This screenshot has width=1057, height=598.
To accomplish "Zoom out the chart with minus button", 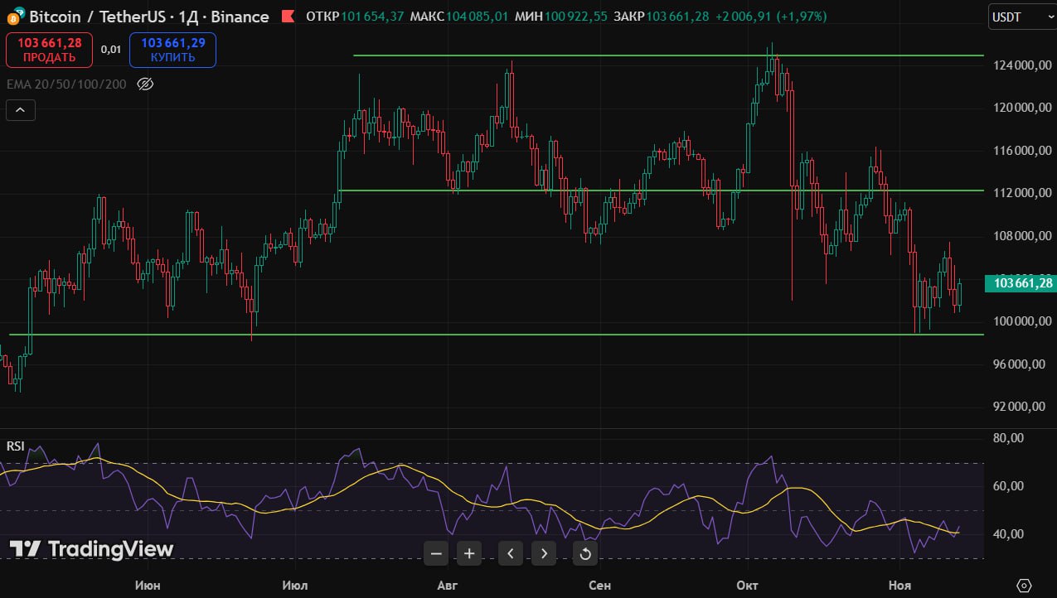I will [x=437, y=553].
